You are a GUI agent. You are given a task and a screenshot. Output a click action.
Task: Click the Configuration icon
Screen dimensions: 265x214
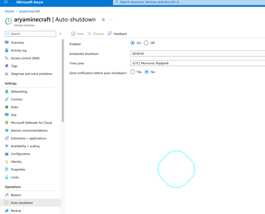click(7, 154)
